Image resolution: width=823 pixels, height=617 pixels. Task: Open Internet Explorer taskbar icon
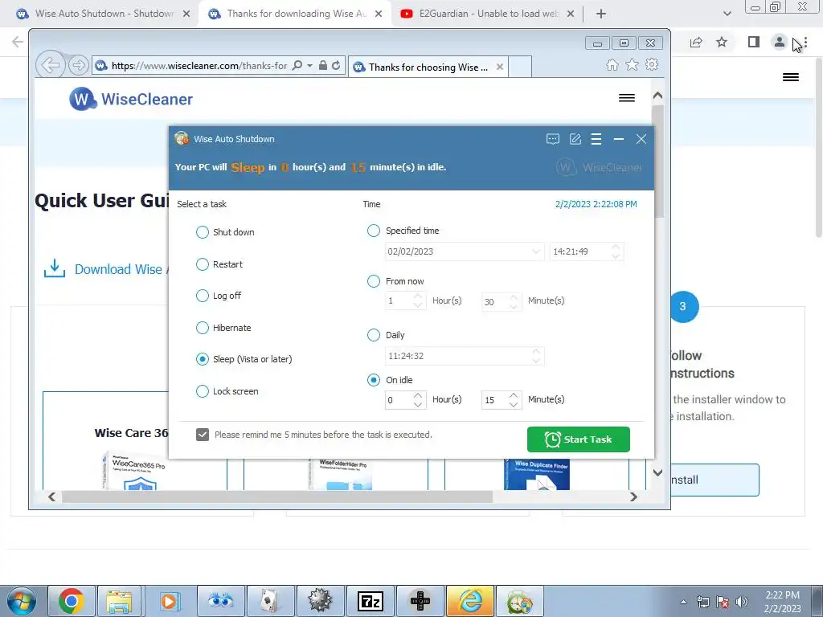[470, 601]
